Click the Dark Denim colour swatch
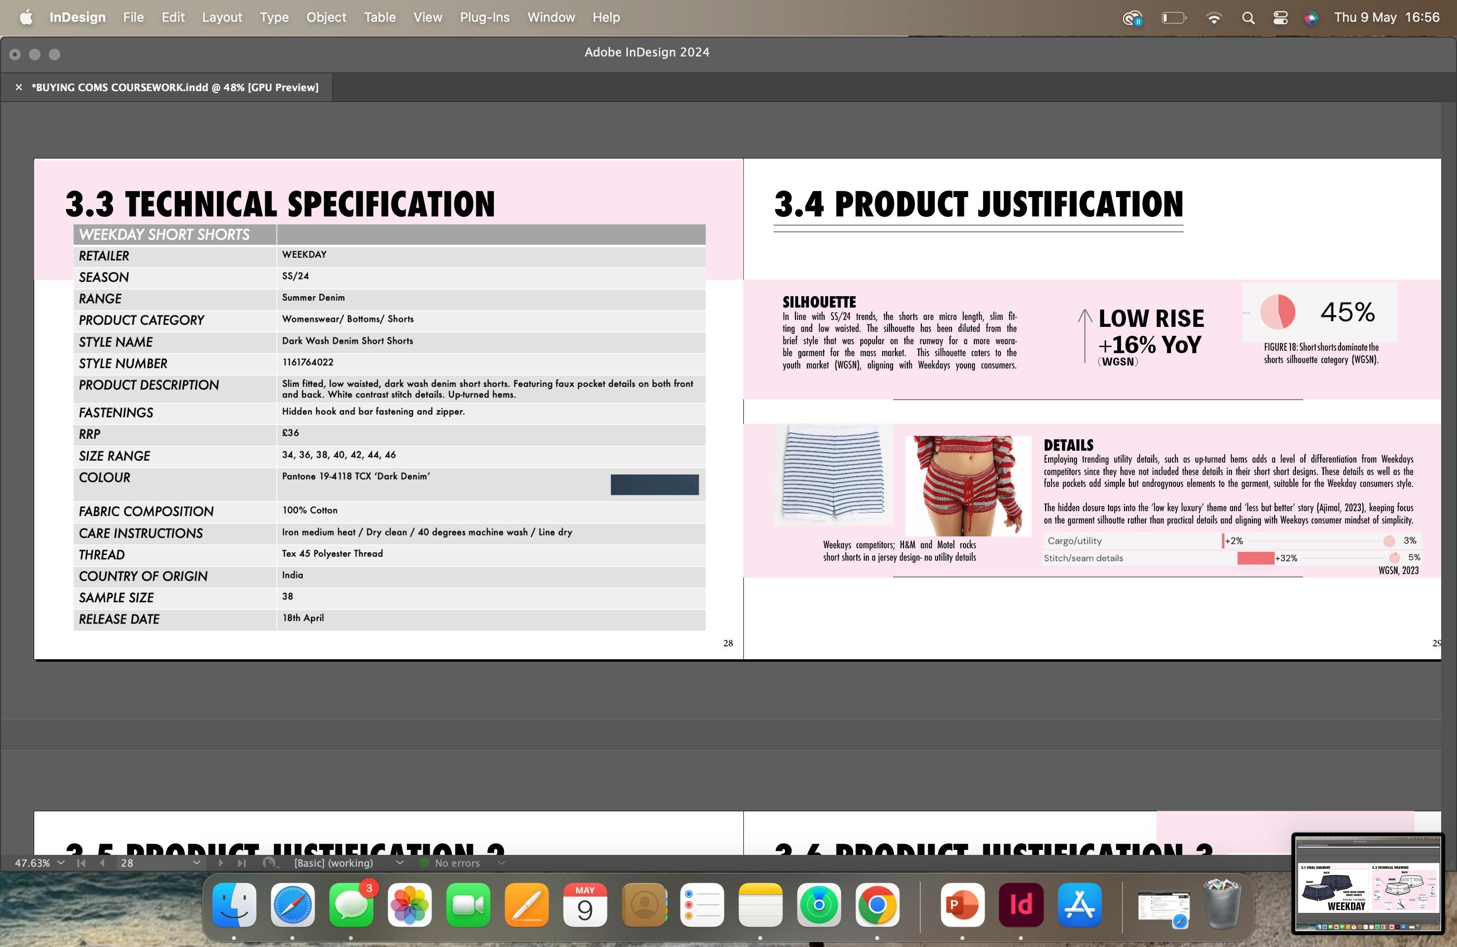The image size is (1457, 947). tap(654, 484)
